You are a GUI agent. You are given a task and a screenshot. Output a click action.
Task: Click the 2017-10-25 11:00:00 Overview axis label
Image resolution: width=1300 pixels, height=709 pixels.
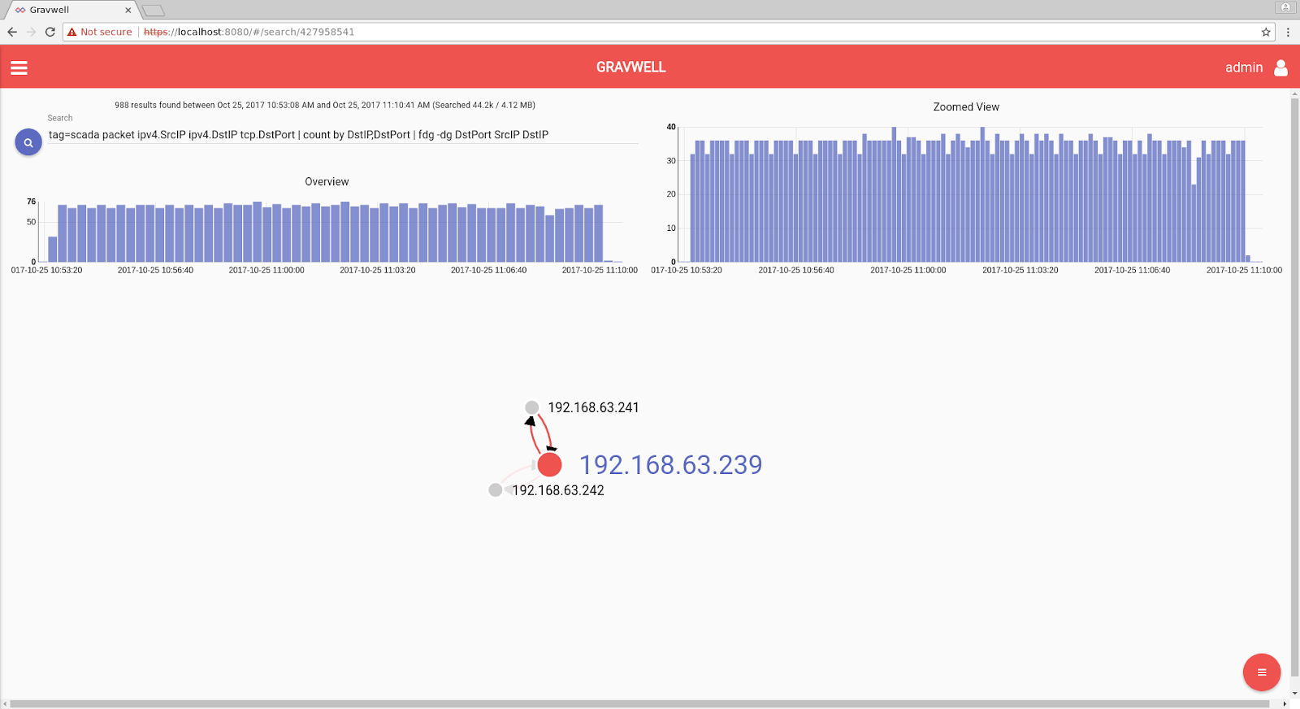(x=266, y=270)
